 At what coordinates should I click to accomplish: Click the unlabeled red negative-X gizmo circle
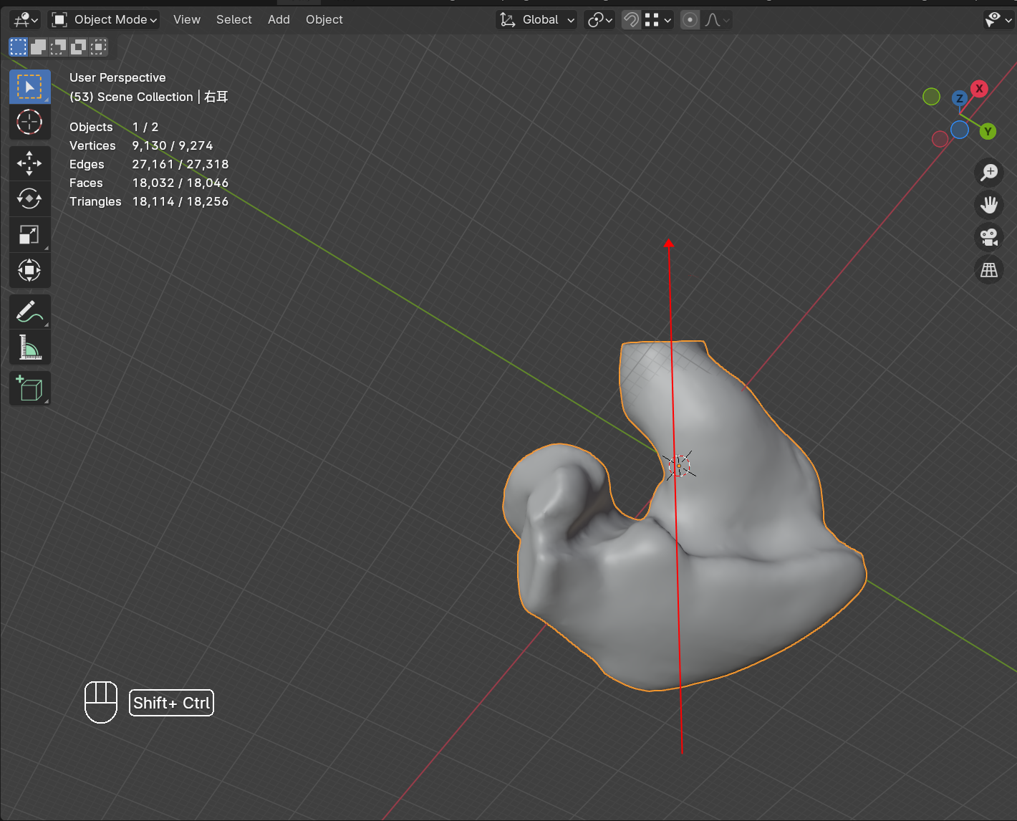point(940,139)
